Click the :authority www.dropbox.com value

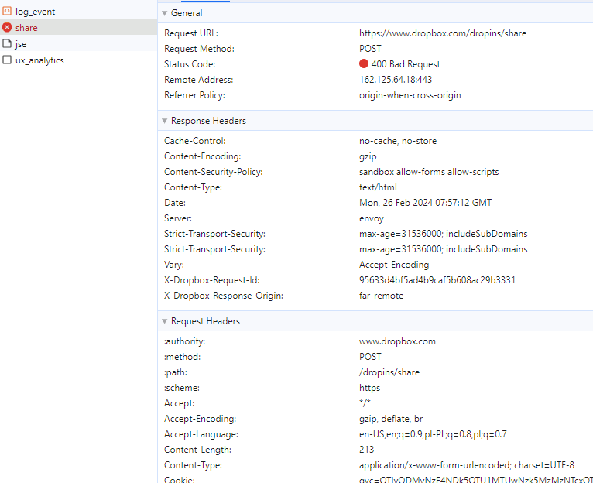pos(397,341)
